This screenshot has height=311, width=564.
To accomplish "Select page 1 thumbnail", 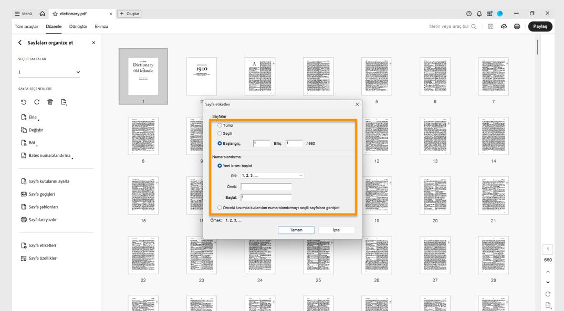I will [x=143, y=77].
